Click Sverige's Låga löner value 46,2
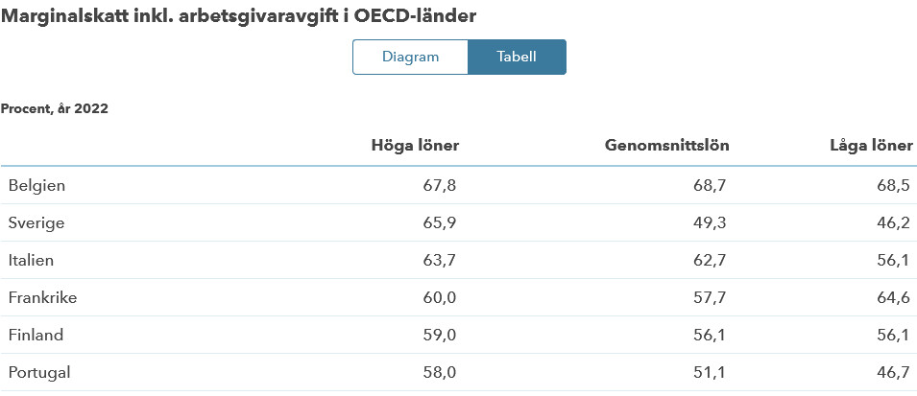Image resolution: width=917 pixels, height=396 pixels. 895,222
